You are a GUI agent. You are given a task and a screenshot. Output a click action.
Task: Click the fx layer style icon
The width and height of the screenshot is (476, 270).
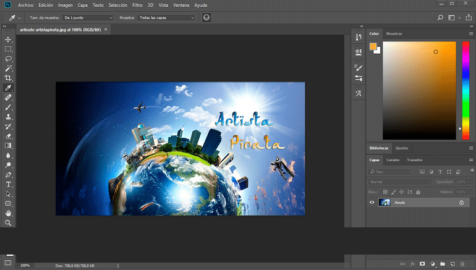pyautogui.click(x=412, y=264)
